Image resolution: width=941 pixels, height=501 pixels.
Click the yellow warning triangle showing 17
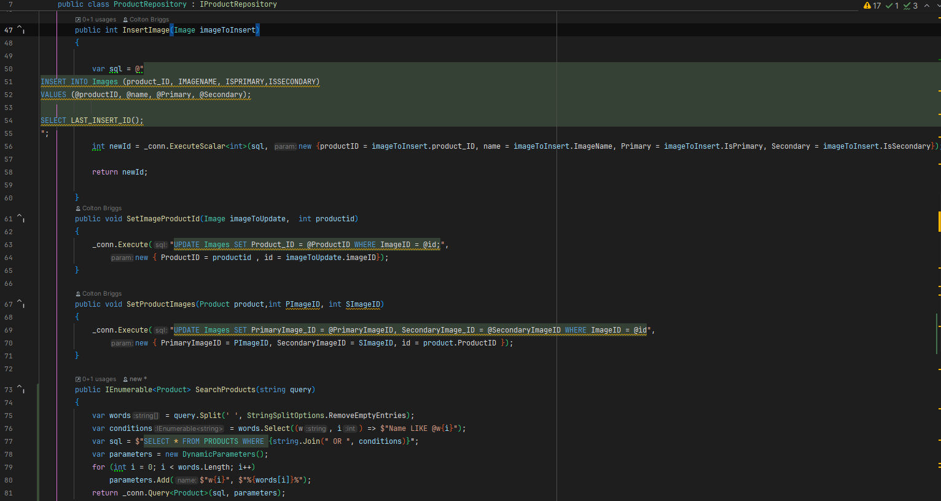pyautogui.click(x=867, y=6)
